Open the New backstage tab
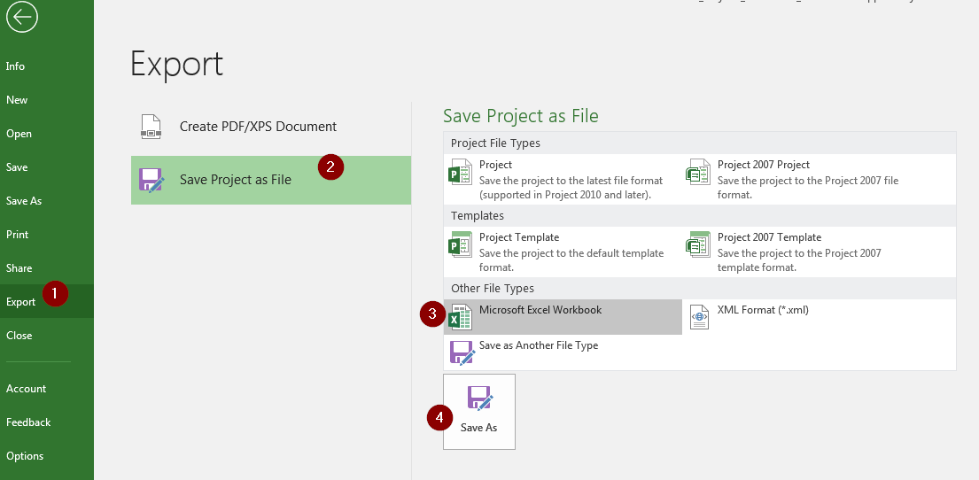 (47, 100)
